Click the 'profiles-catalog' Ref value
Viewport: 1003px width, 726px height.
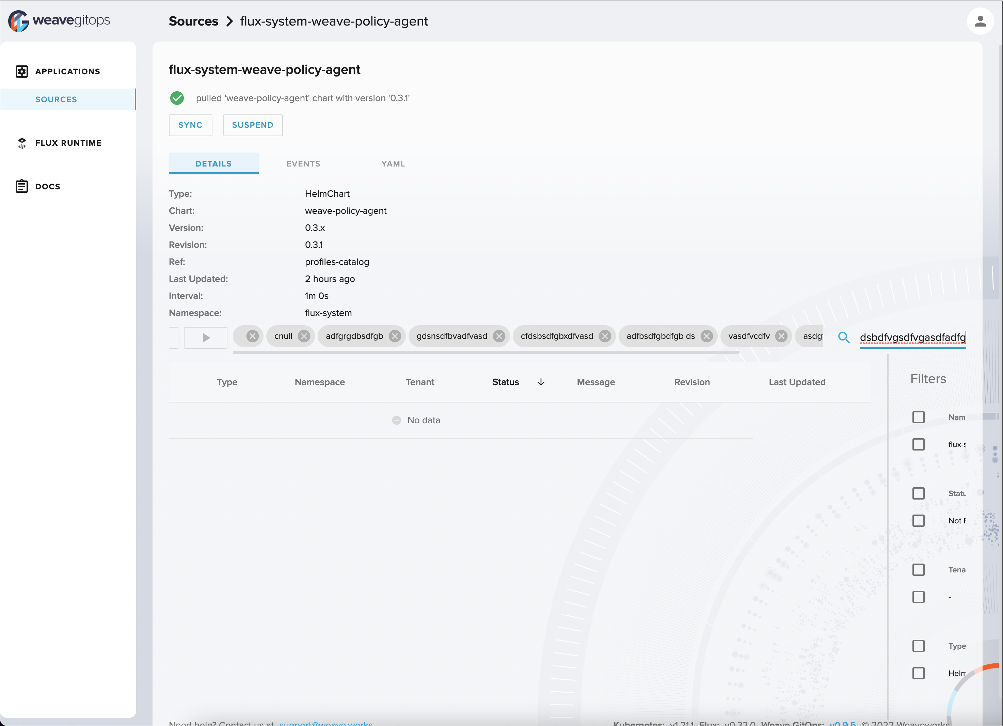click(337, 262)
